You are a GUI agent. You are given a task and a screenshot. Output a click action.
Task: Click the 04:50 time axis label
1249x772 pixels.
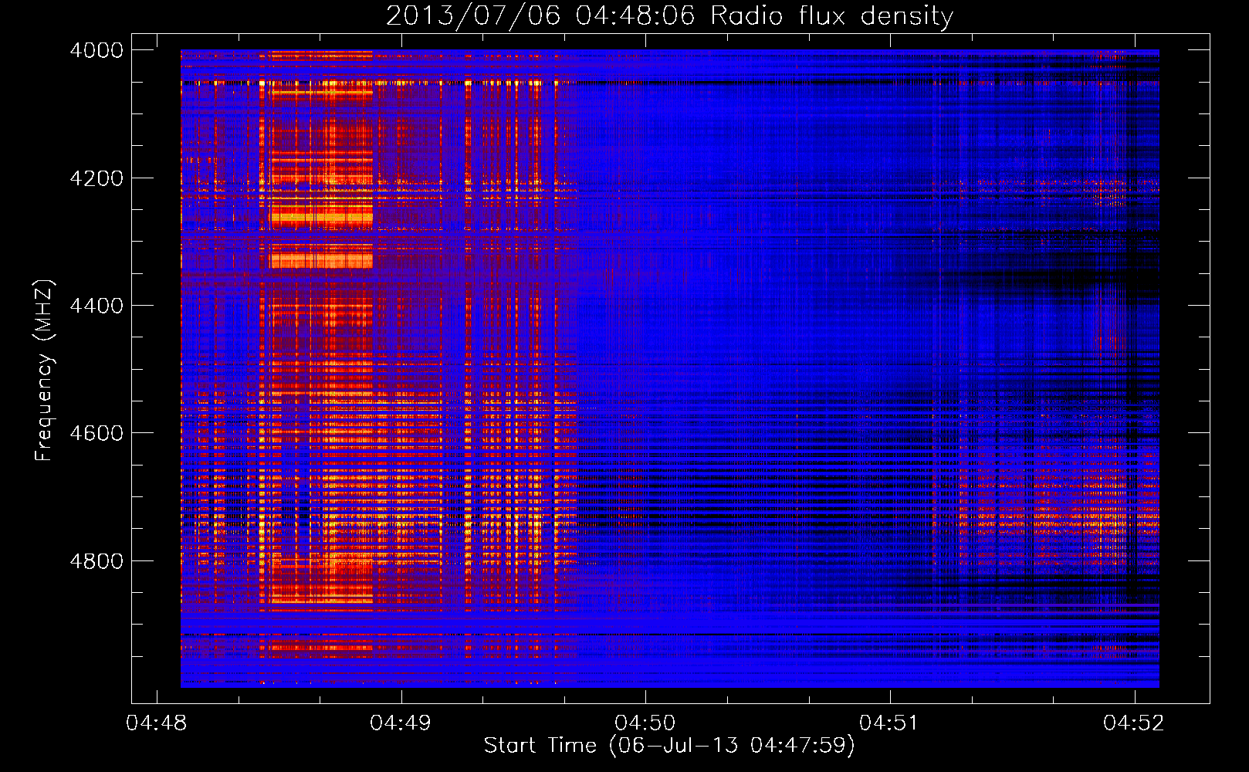[x=645, y=723]
